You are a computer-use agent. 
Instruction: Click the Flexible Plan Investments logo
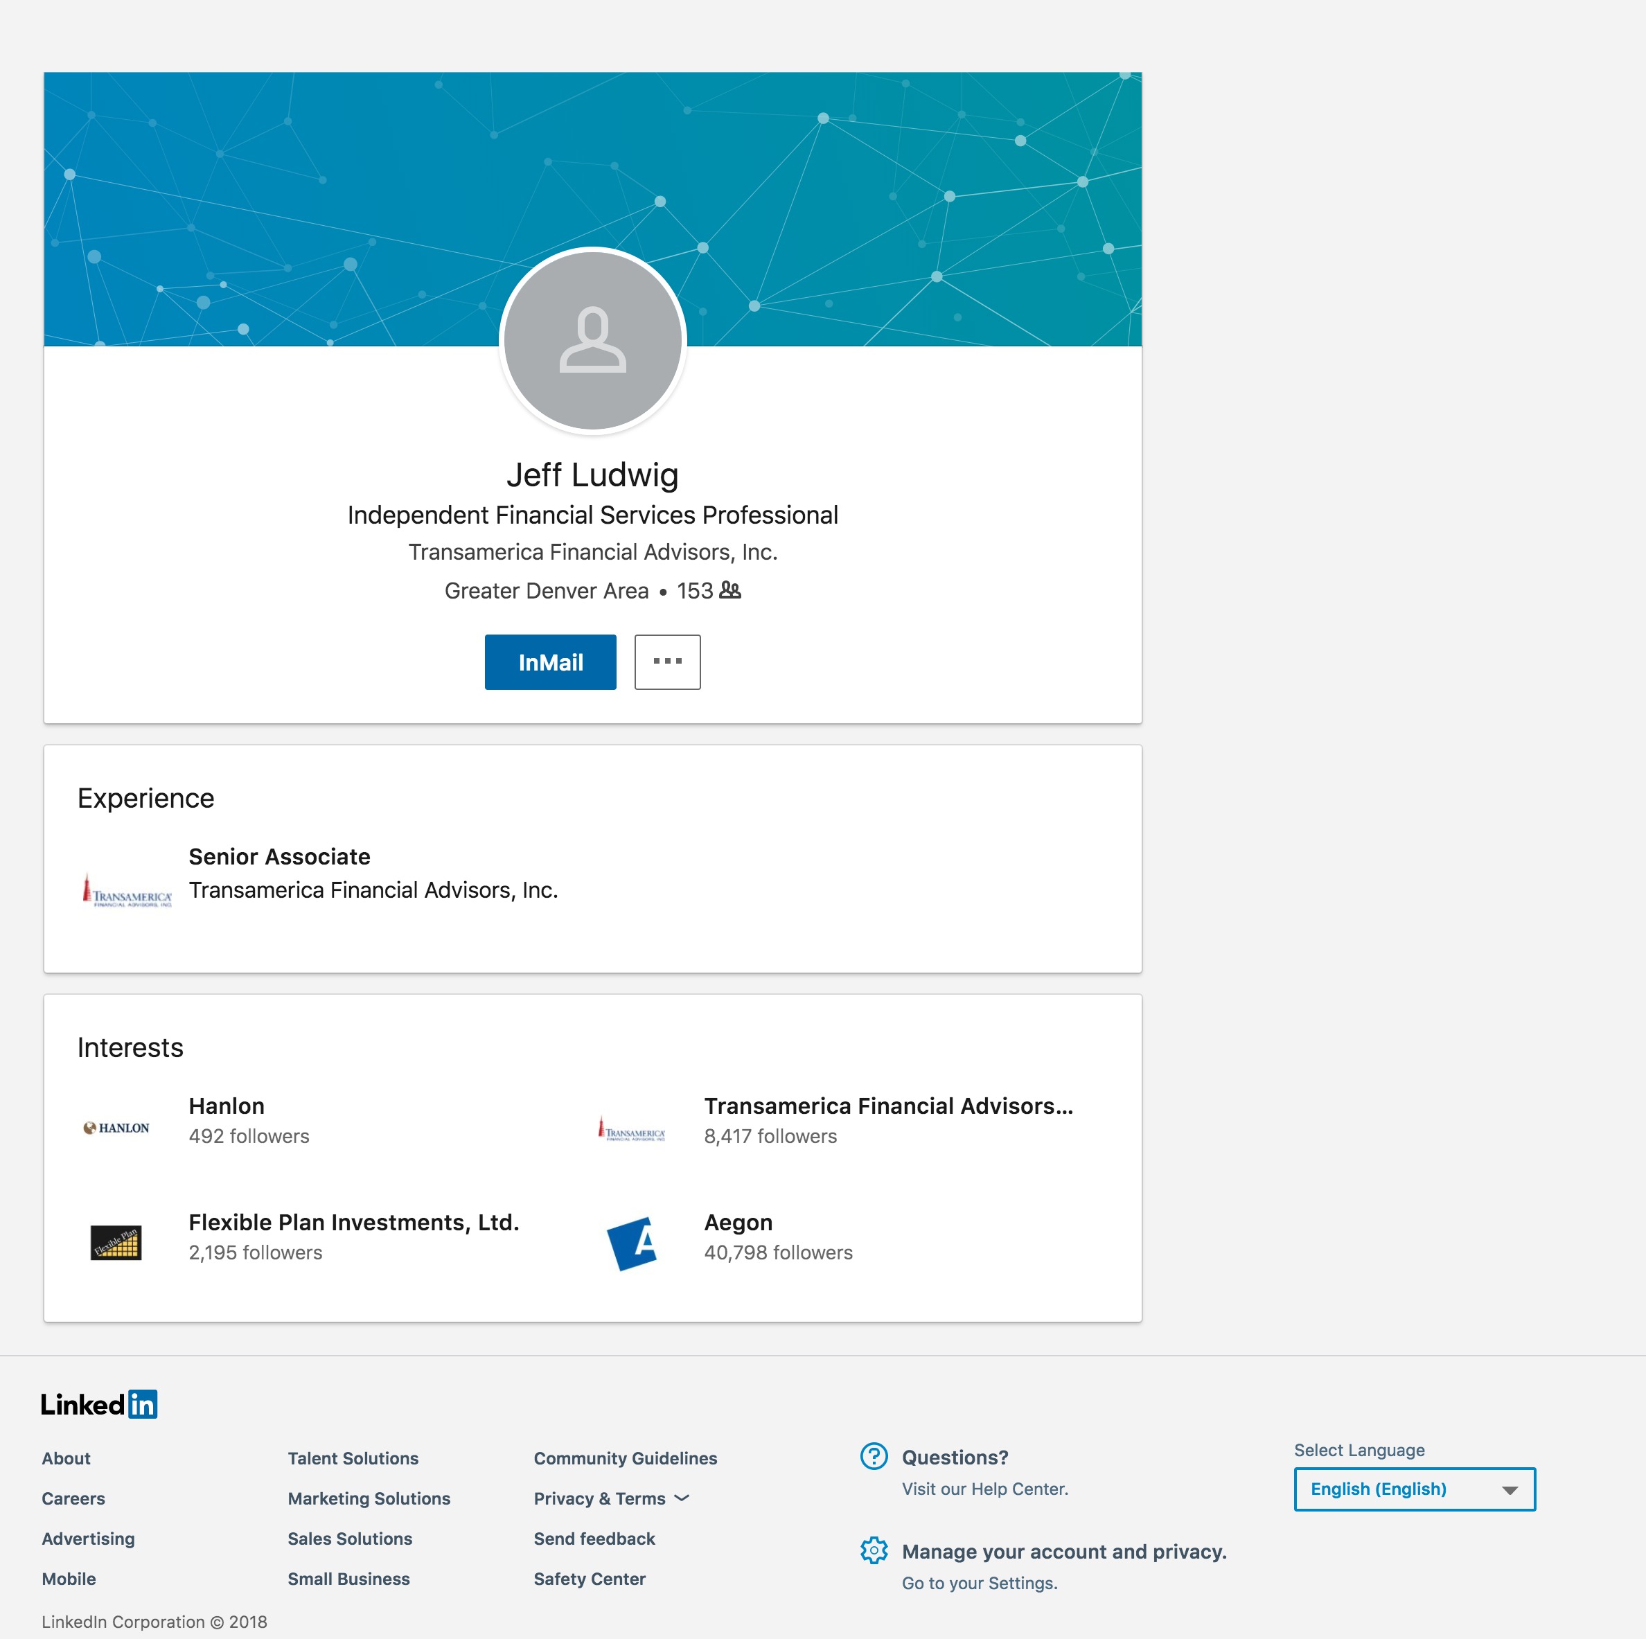[x=116, y=1242]
